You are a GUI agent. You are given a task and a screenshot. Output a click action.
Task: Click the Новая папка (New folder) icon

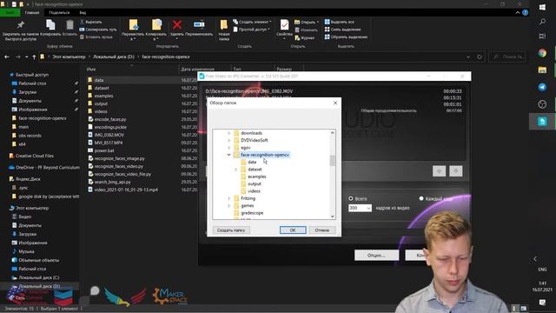(224, 24)
